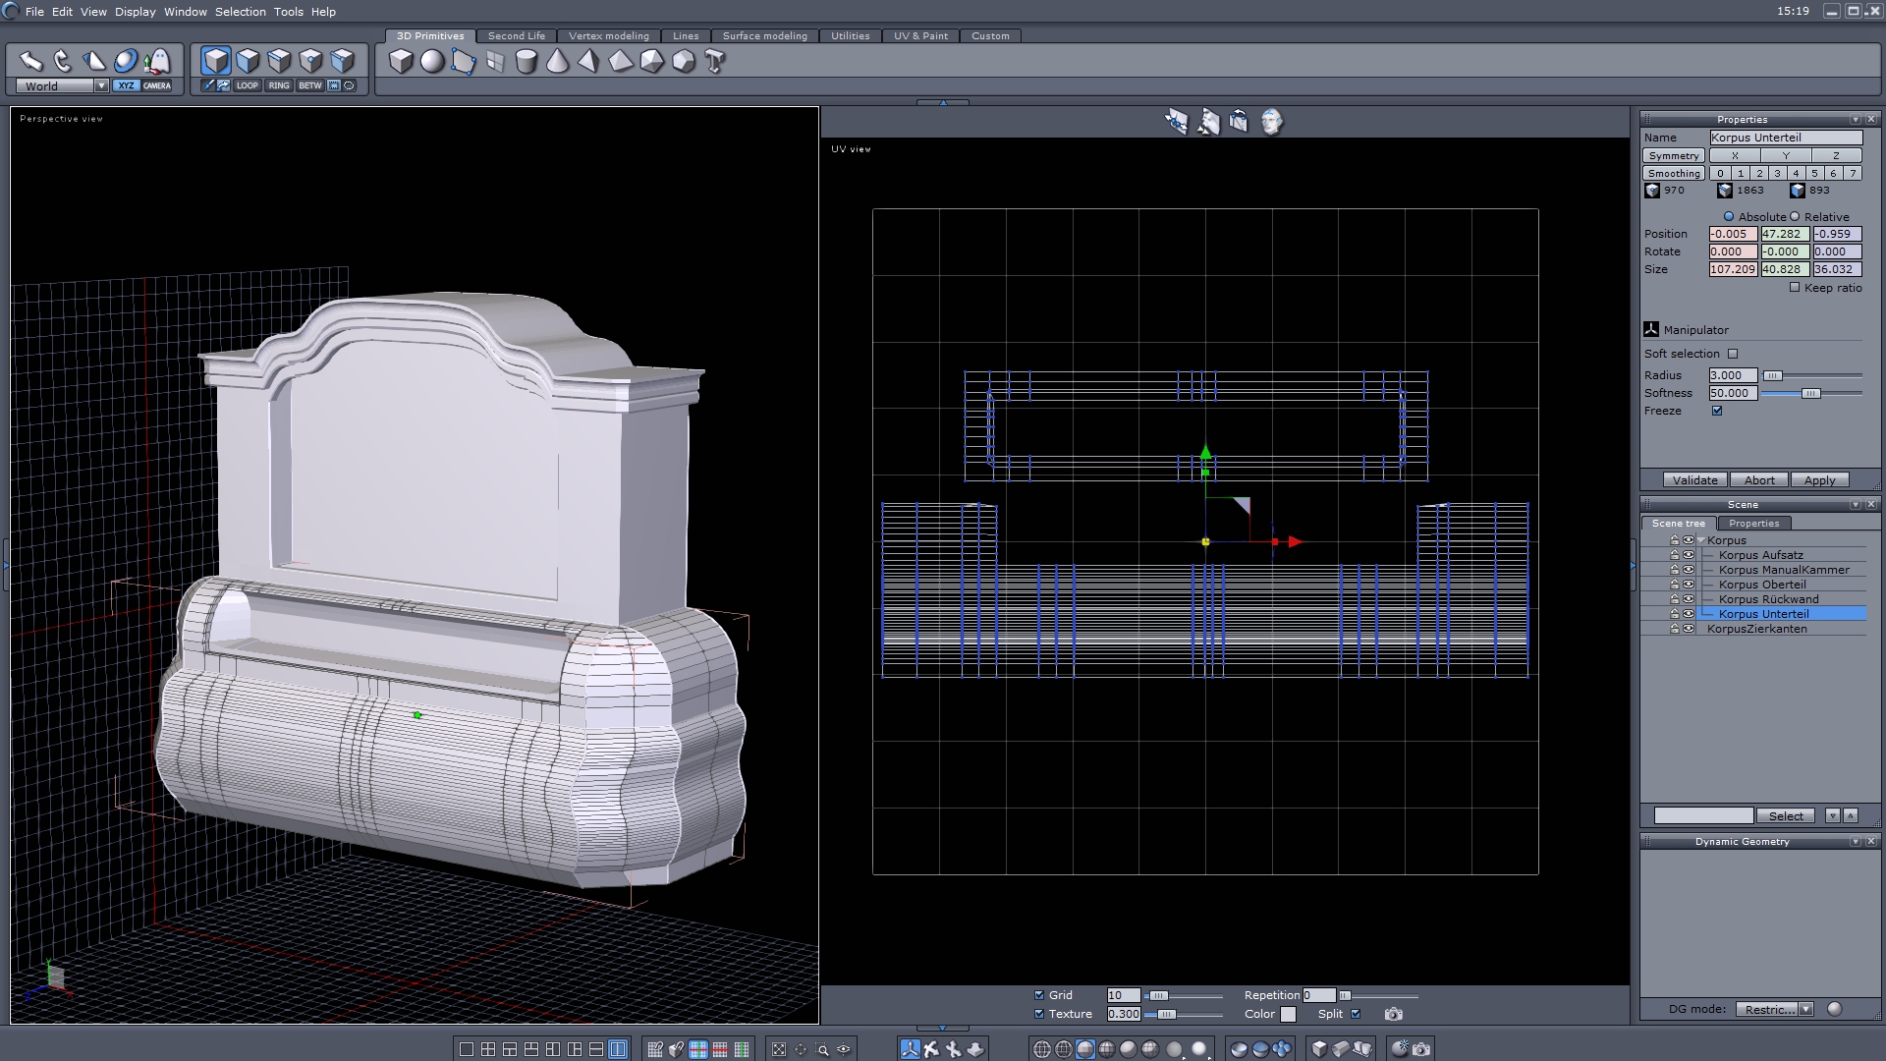This screenshot has width=1886, height=1061.
Task: Toggle the Grid checkbox in UV view
Action: 1039,995
